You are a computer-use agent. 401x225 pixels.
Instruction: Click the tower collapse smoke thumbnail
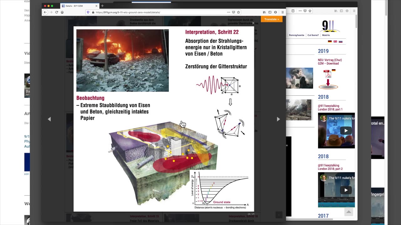[299, 78]
